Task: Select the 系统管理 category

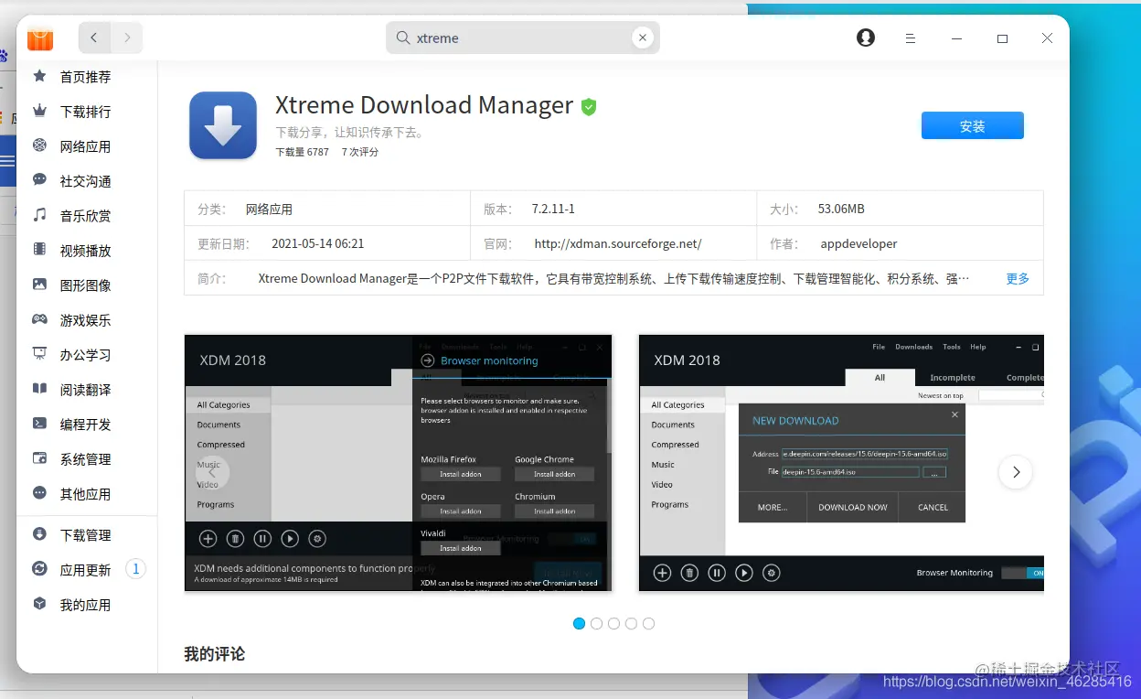Action: click(x=86, y=459)
